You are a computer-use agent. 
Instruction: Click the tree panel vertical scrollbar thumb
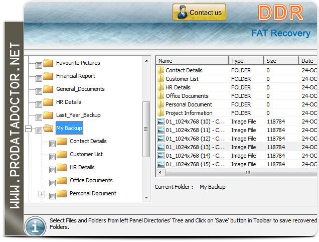click(x=146, y=129)
